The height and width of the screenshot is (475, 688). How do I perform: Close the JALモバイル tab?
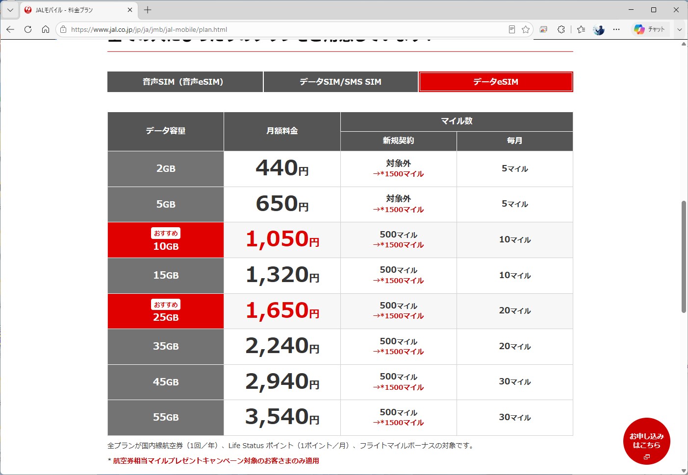click(x=130, y=10)
